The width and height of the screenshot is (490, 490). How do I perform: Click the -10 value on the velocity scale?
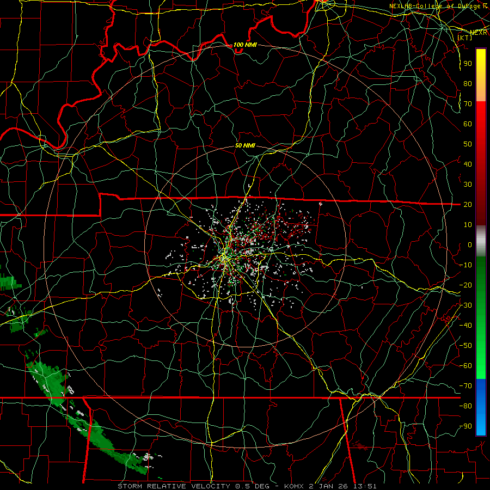[x=465, y=265]
